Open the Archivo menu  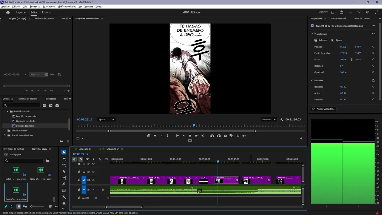click(x=5, y=6)
